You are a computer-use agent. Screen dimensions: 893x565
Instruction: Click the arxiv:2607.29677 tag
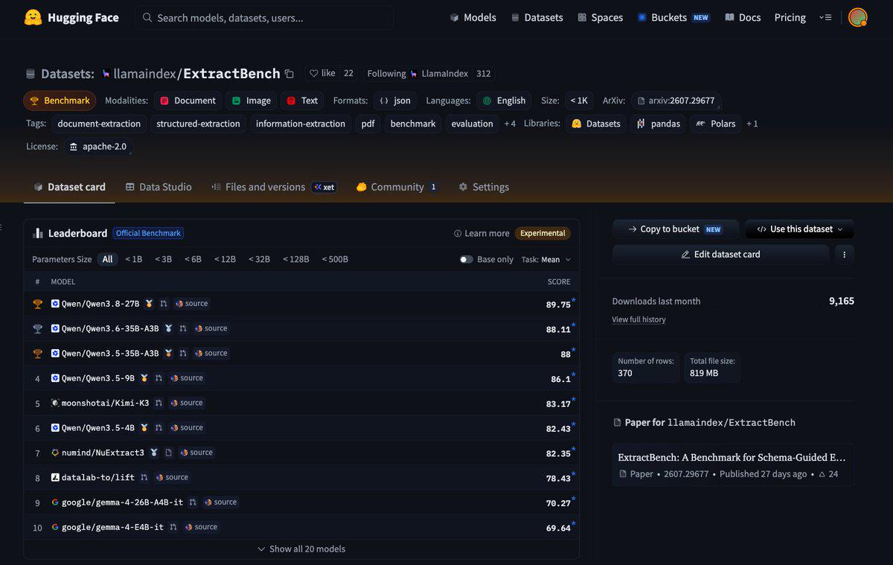[676, 100]
